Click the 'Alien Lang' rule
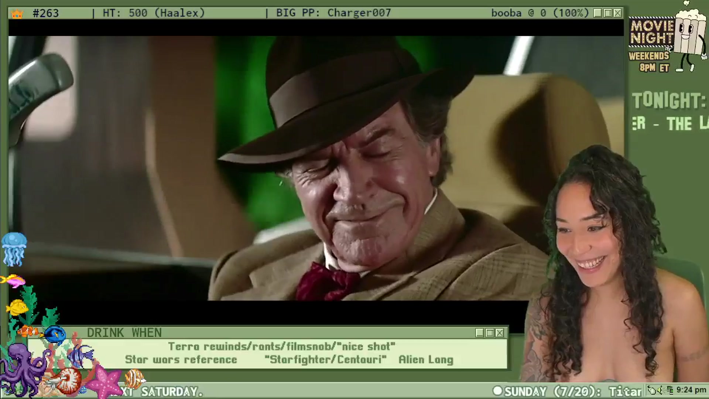The image size is (709, 399). click(426, 359)
